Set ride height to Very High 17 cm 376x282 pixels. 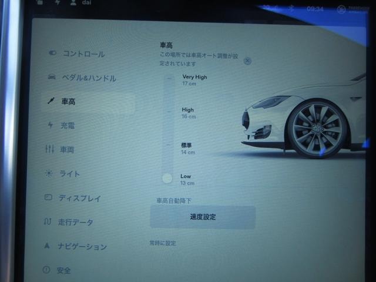(194, 80)
